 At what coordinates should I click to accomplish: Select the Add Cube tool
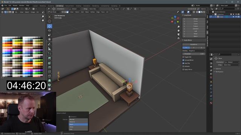click(49, 54)
